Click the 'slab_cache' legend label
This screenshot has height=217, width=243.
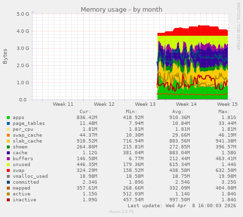27,141
